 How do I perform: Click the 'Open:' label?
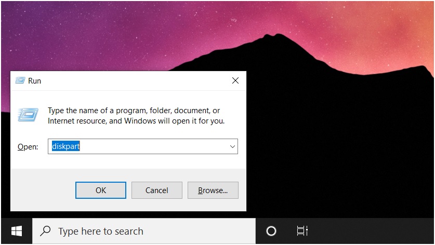point(28,146)
